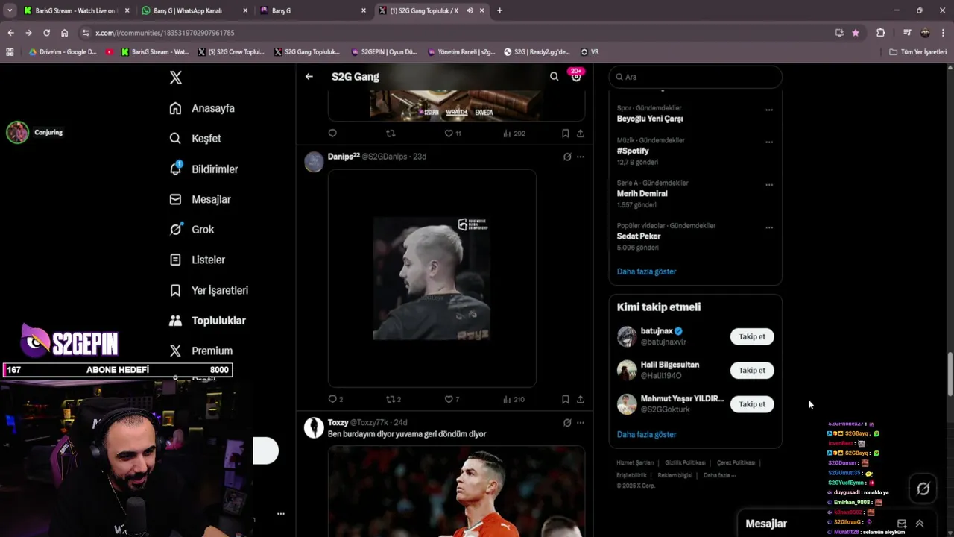More options for #Spotify trend
Viewport: 954px width, 537px height.
[769, 142]
